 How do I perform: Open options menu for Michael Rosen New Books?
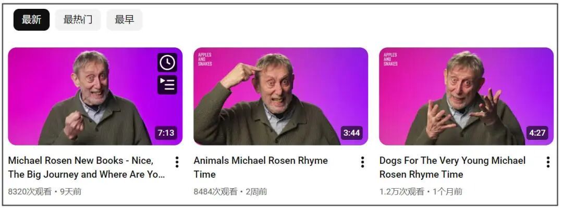tap(177, 162)
